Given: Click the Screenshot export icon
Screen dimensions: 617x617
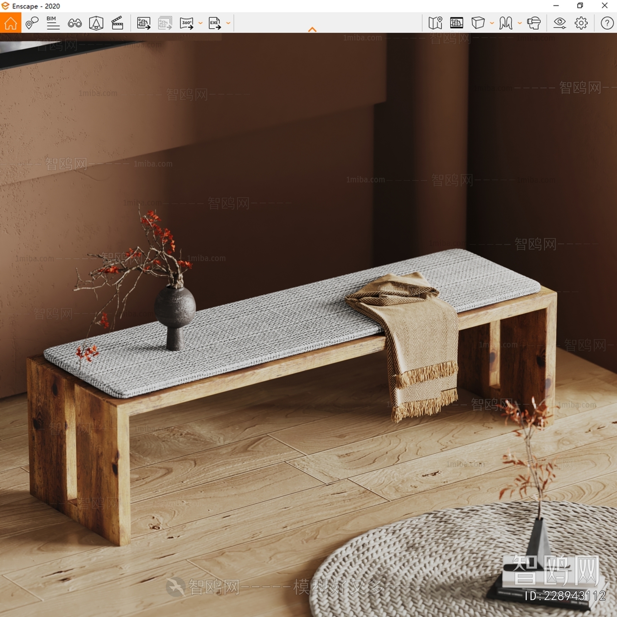Looking at the screenshot, I should point(143,23).
